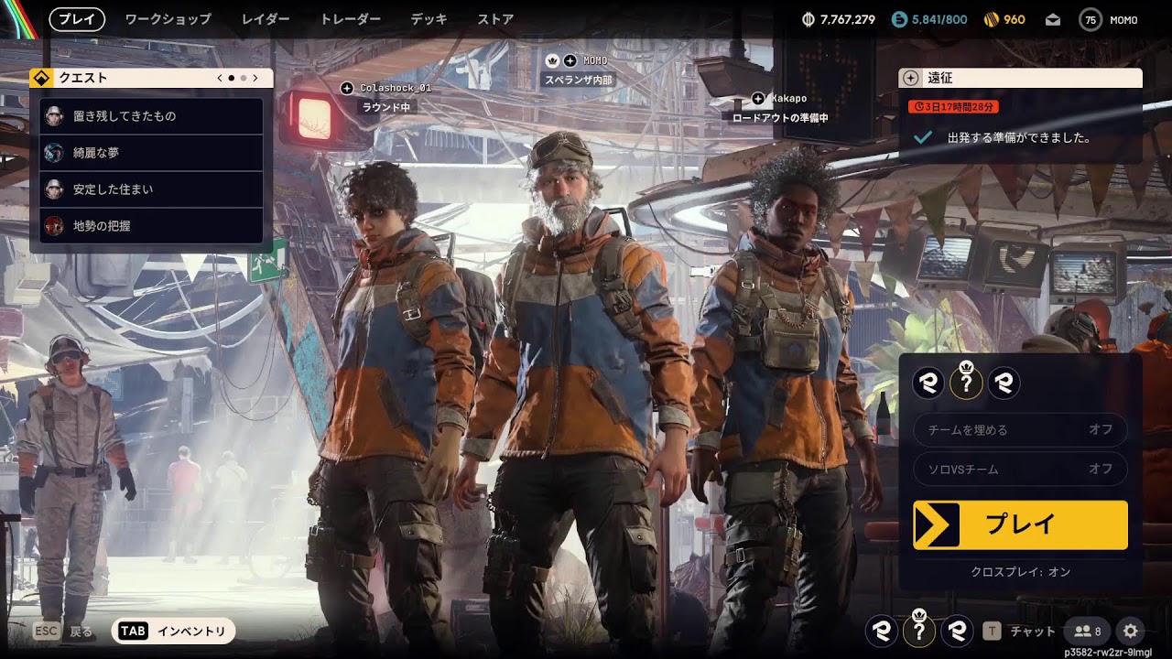Open the プレイ tab

77,19
